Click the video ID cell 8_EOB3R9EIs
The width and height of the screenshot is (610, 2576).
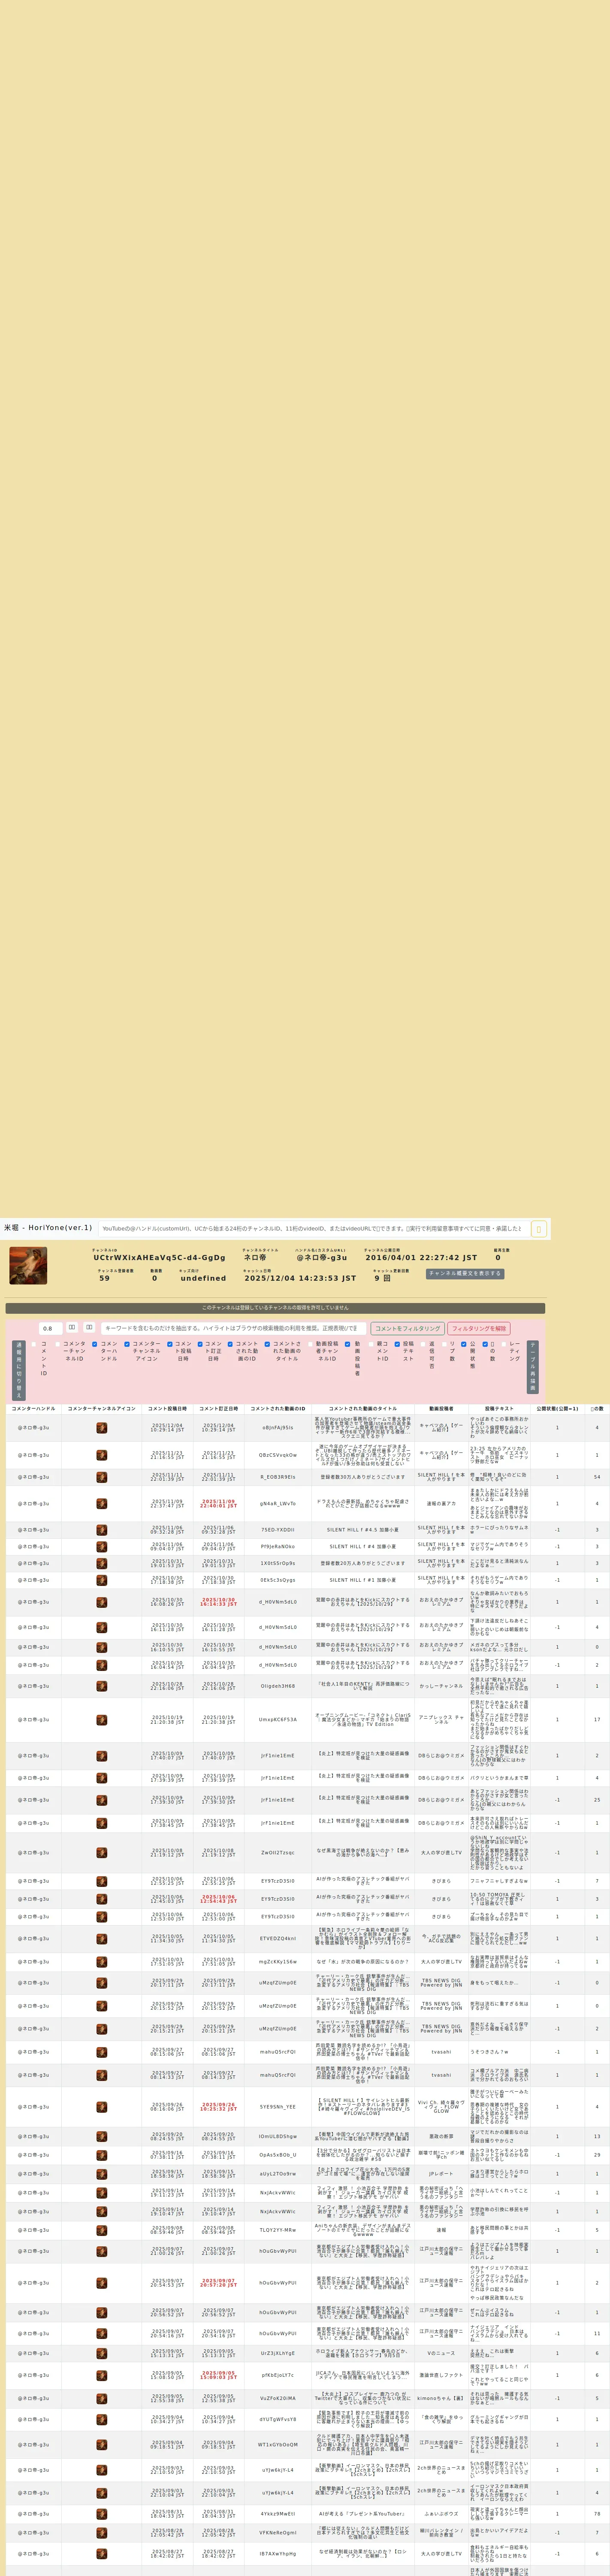click(x=278, y=1476)
